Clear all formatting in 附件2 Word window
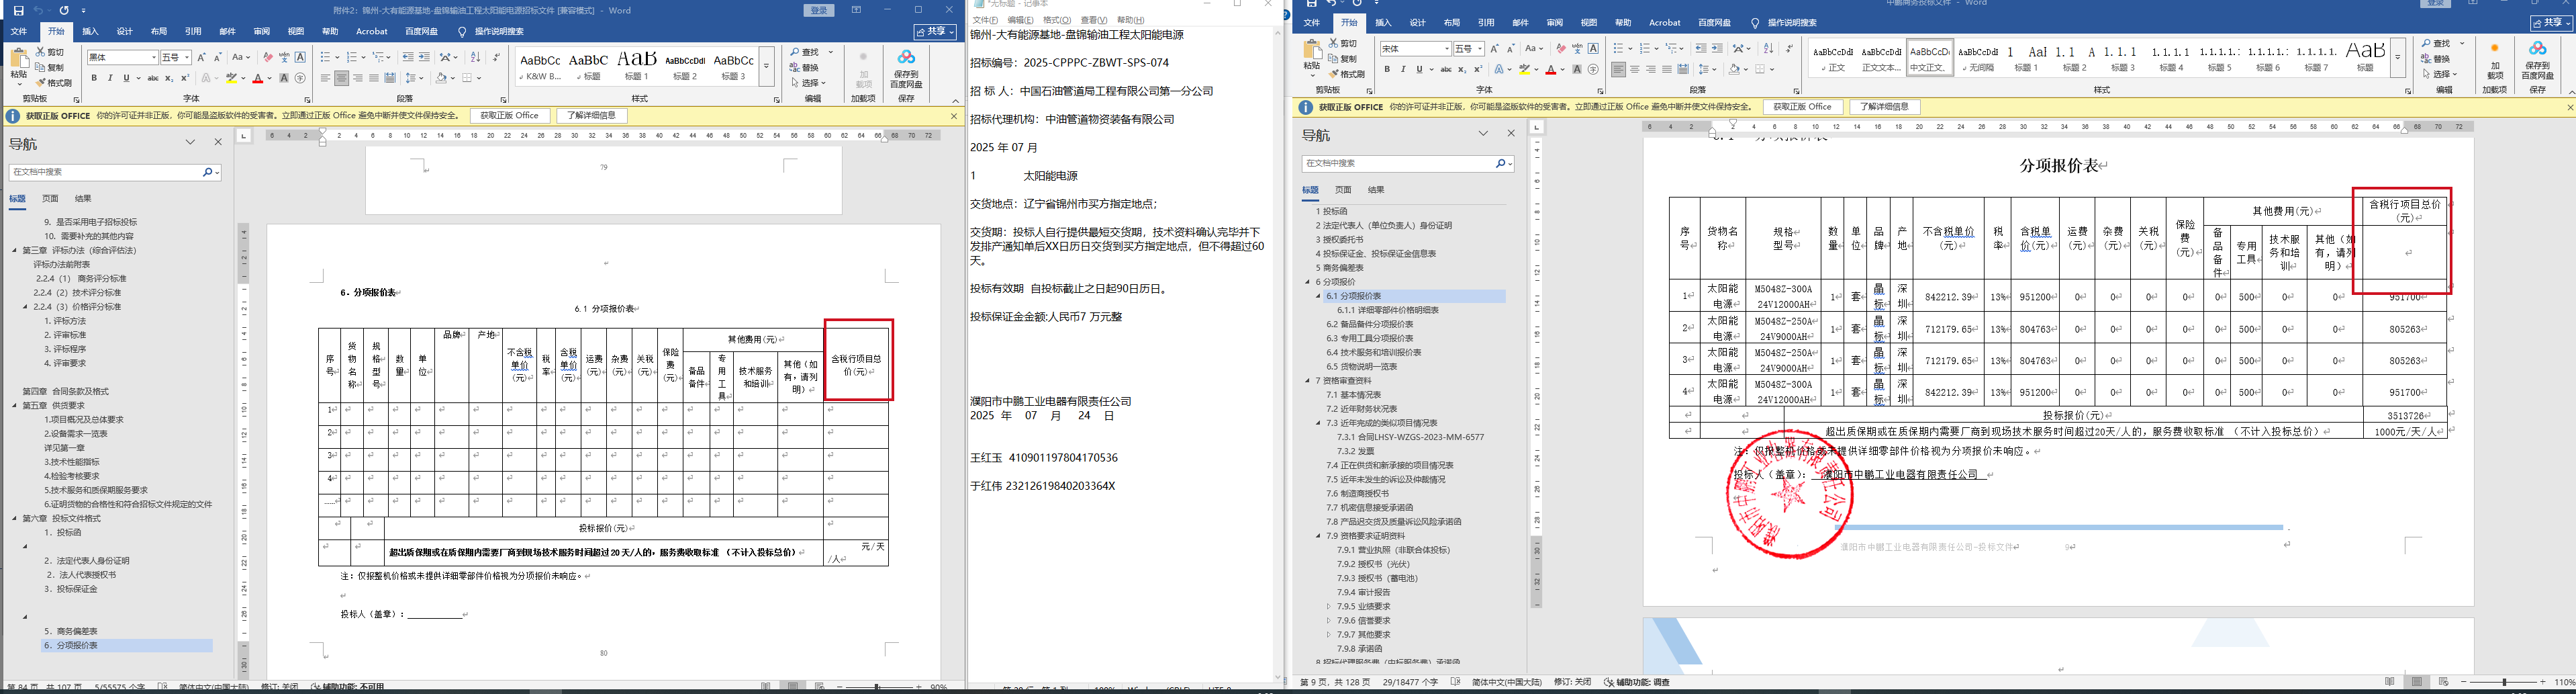 pyautogui.click(x=268, y=58)
